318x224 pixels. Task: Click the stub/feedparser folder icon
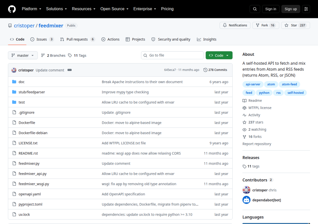point(14,92)
